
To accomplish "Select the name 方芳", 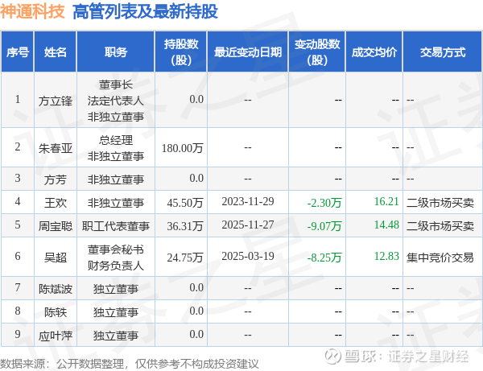I will [x=55, y=179].
